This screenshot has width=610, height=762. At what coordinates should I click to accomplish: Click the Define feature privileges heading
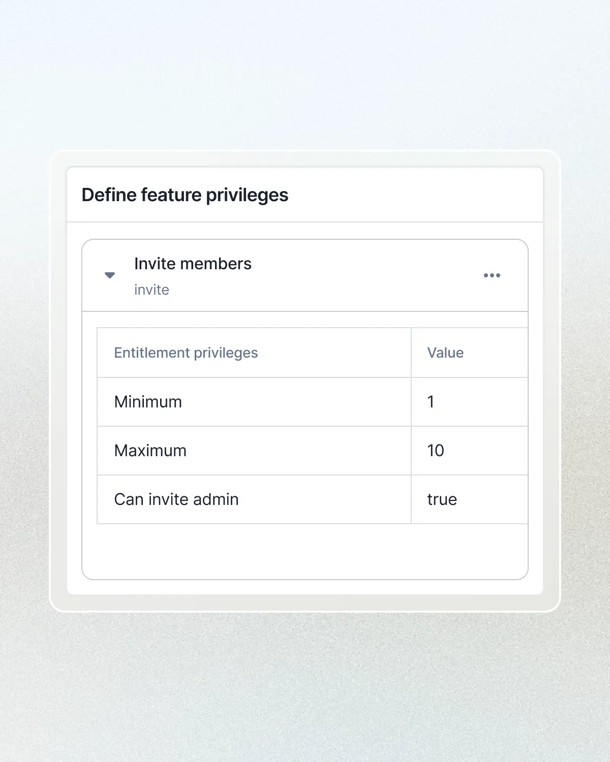click(x=185, y=195)
